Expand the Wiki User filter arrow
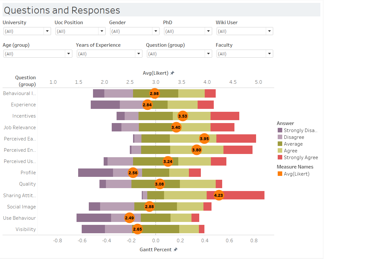This screenshot has height=259, width=372. click(x=269, y=31)
